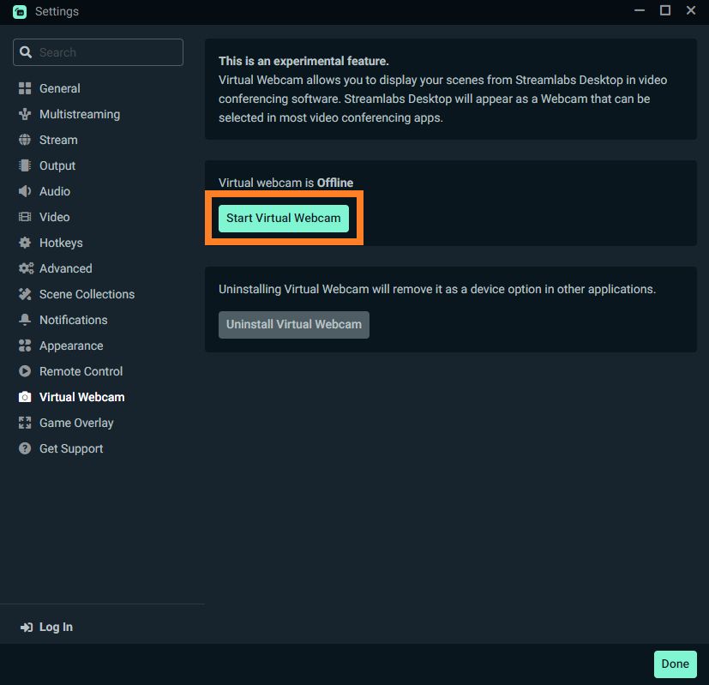Screen dimensions: 709x685
Task: Open the Hotkeys section
Action: 61,243
